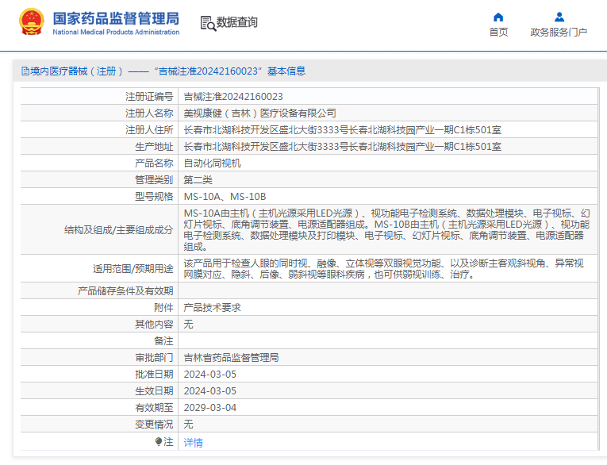Viewport: 607px width, 465px height.
Task: Click the 结构及组成/主要组成成分 row label
Action: click(118, 229)
